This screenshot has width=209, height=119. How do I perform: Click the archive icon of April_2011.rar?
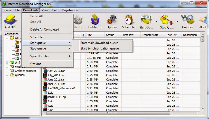coord(45,84)
